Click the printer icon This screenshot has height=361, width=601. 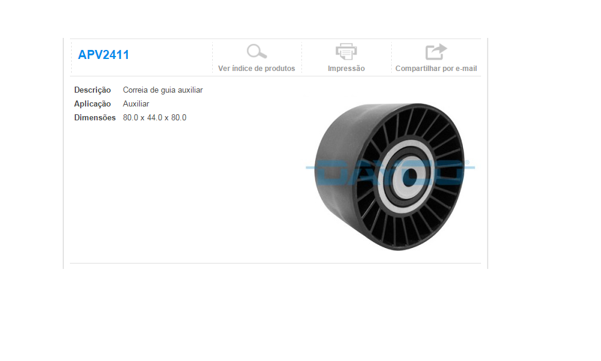(346, 51)
